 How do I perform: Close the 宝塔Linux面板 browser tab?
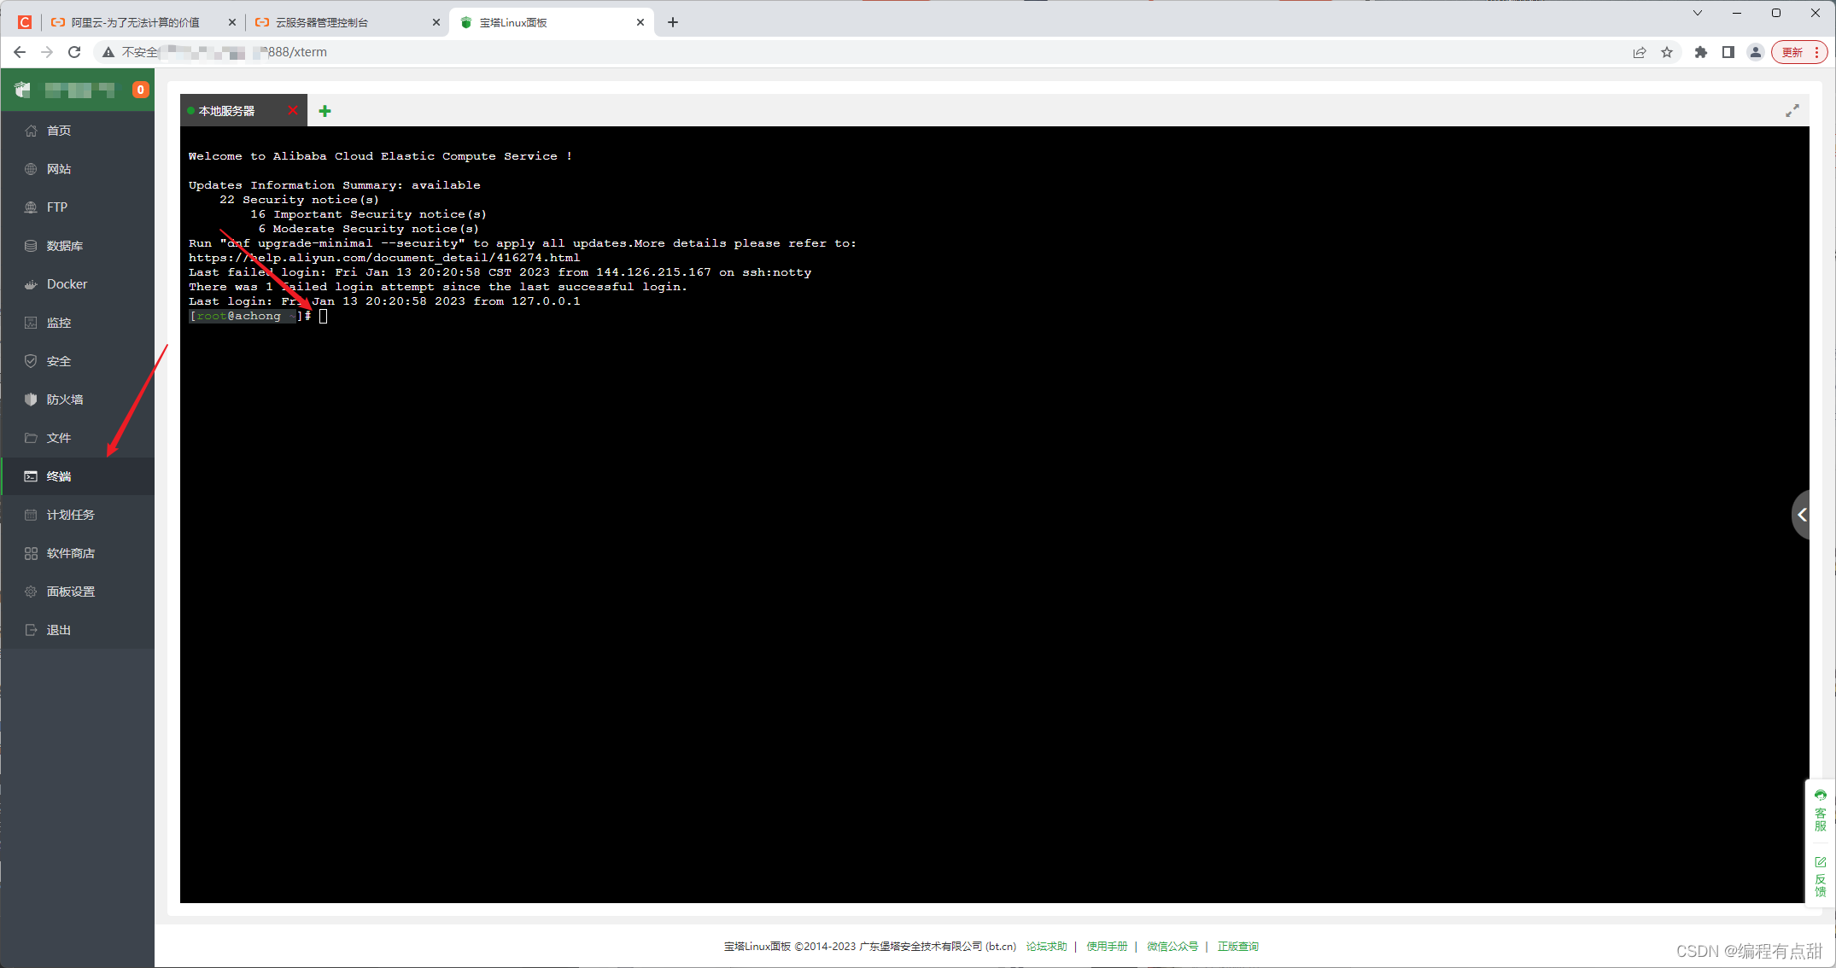point(640,23)
